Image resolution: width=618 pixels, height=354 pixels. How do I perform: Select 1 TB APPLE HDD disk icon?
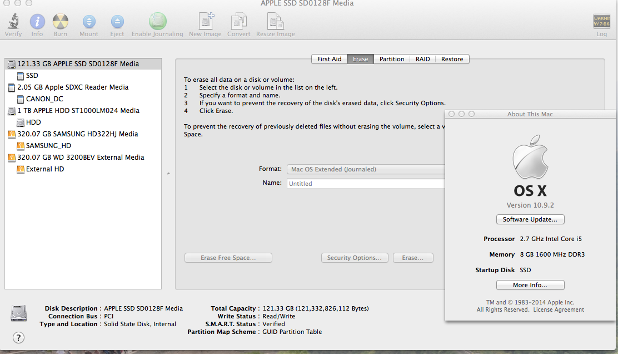[x=12, y=111]
